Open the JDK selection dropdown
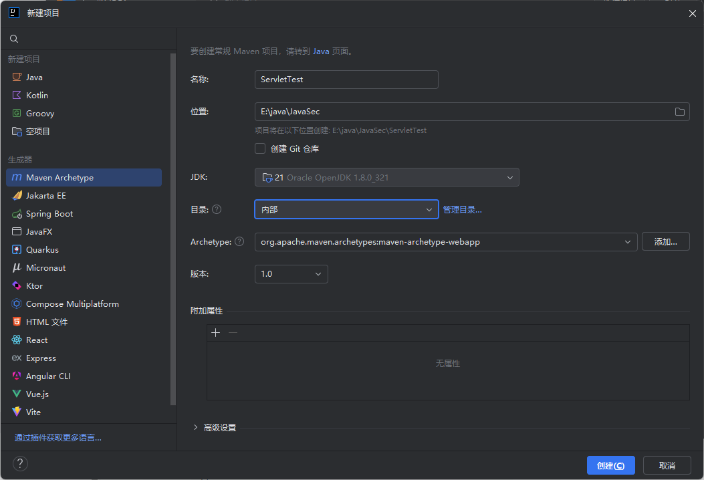Screen dimensions: 704x480 [386, 177]
